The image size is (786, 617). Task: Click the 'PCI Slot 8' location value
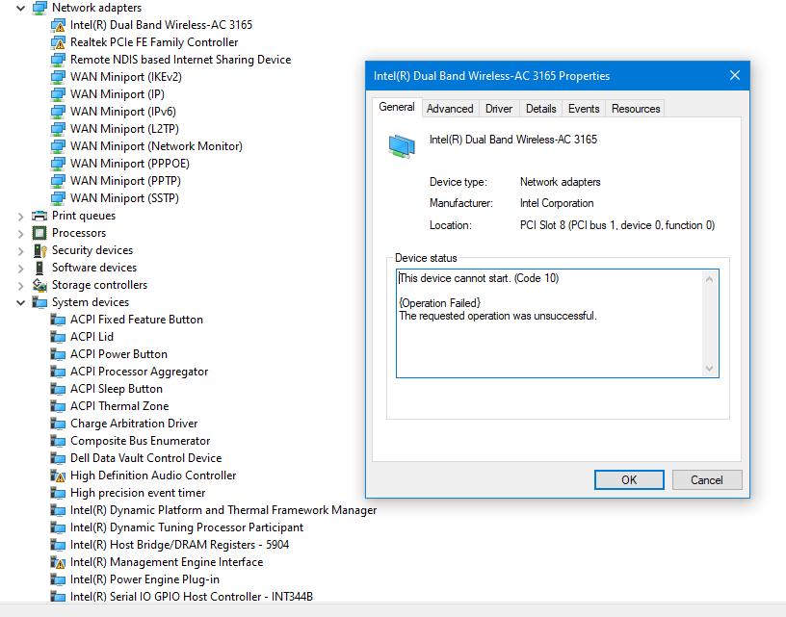click(617, 225)
